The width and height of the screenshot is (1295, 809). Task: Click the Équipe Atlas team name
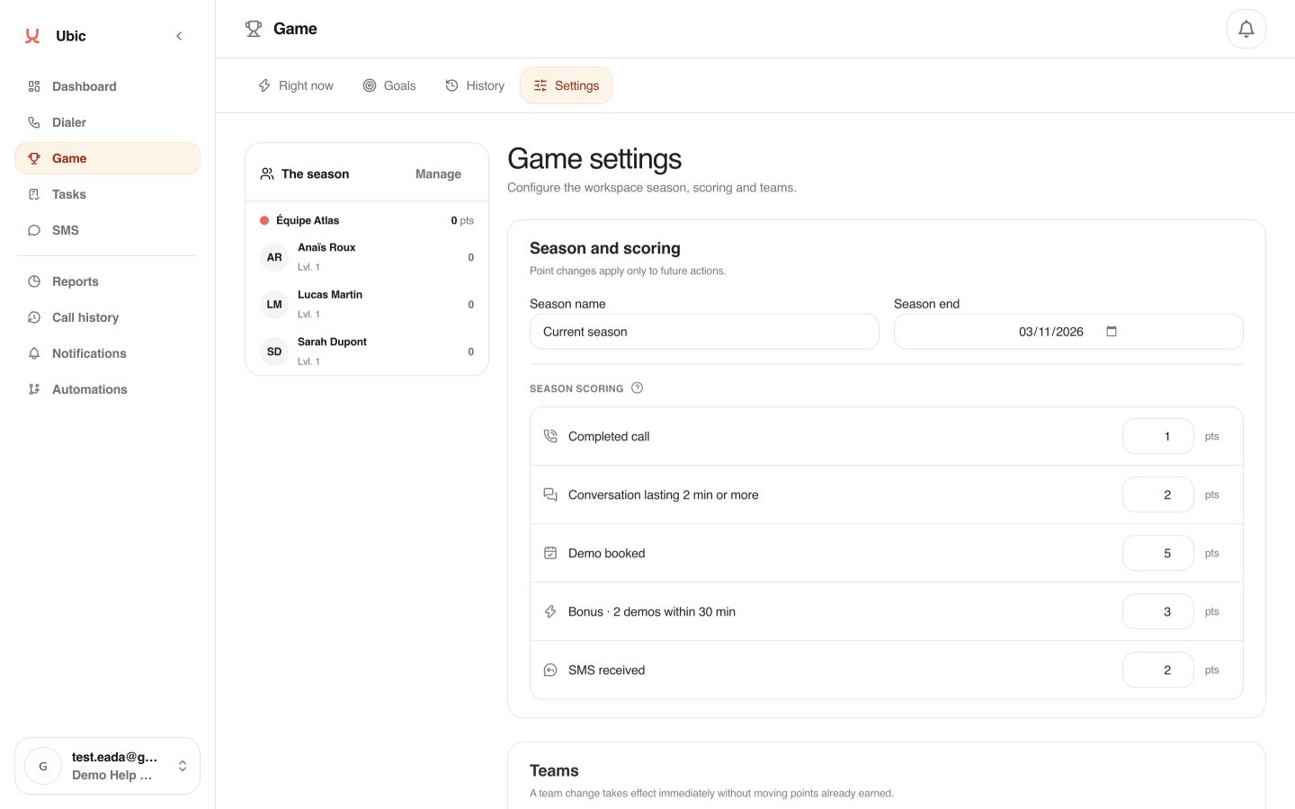[308, 220]
